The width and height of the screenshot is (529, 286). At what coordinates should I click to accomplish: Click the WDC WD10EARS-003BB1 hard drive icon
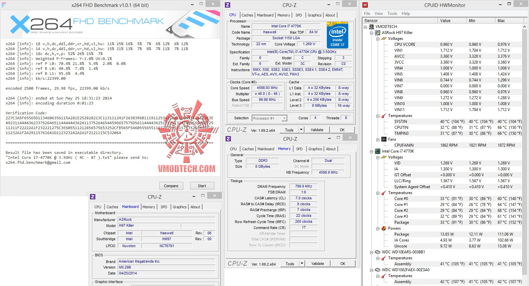click(378, 252)
